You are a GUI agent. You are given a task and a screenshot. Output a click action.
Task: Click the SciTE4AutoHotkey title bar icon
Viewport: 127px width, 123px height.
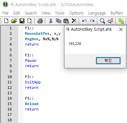coord(5,5)
